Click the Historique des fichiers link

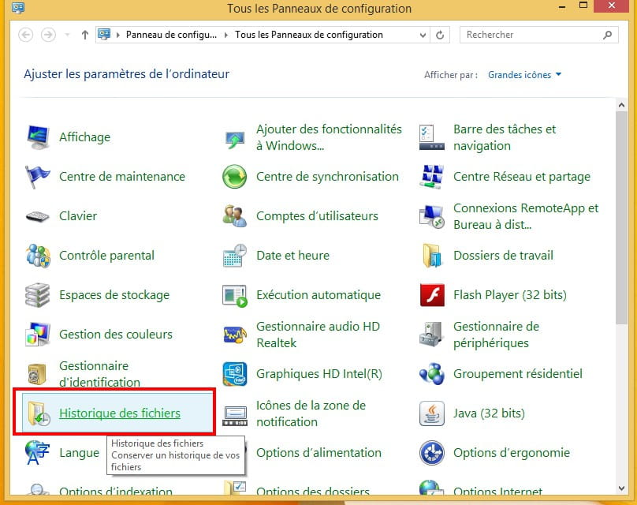click(120, 413)
